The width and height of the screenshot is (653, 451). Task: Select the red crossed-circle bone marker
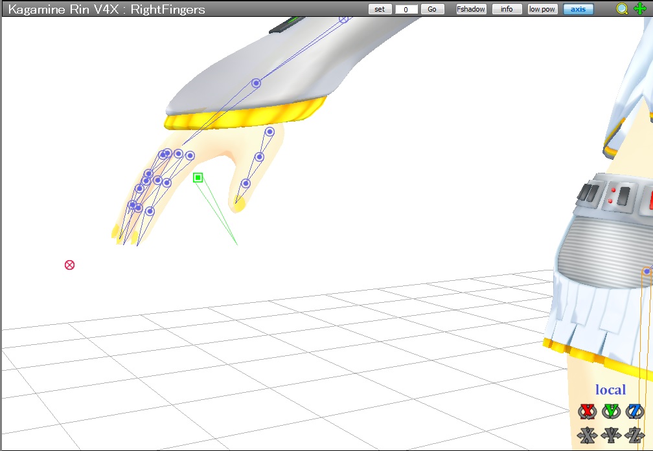click(69, 265)
